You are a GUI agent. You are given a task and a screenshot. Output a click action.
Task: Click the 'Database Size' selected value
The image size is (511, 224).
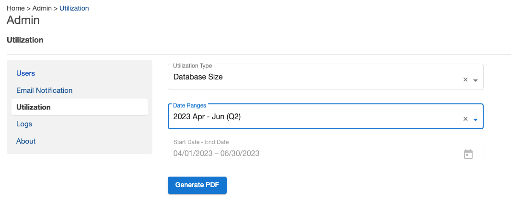pyautogui.click(x=198, y=77)
